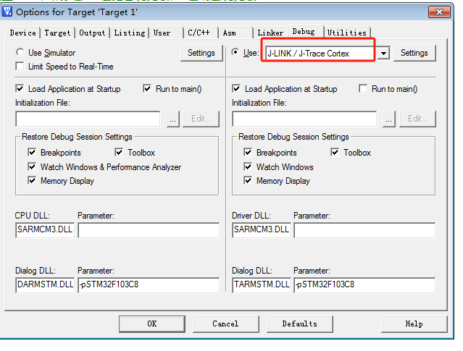Click simulator Initialization File field
463x351 pixels.
[88, 119]
